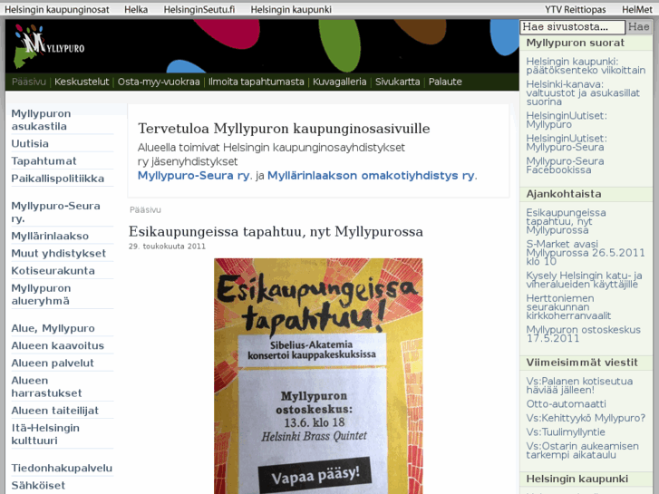659x494 pixels.
Task: Open Tiedonhakupalvelu sidebar link
Action: click(x=62, y=468)
